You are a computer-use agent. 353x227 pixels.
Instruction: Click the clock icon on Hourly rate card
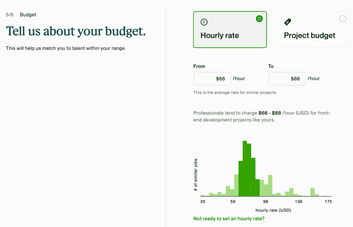[204, 22]
